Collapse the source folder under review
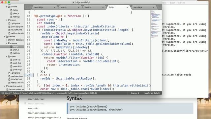Screen dimensions: 211x119 [7, 43]
